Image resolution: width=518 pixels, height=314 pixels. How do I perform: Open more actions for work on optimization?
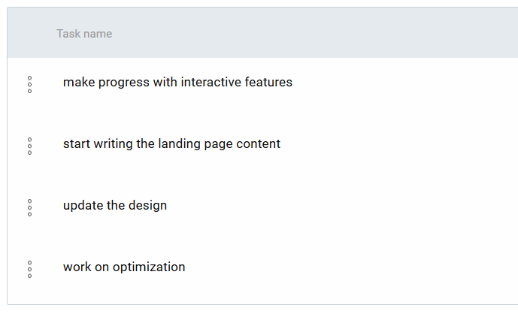[x=30, y=270]
